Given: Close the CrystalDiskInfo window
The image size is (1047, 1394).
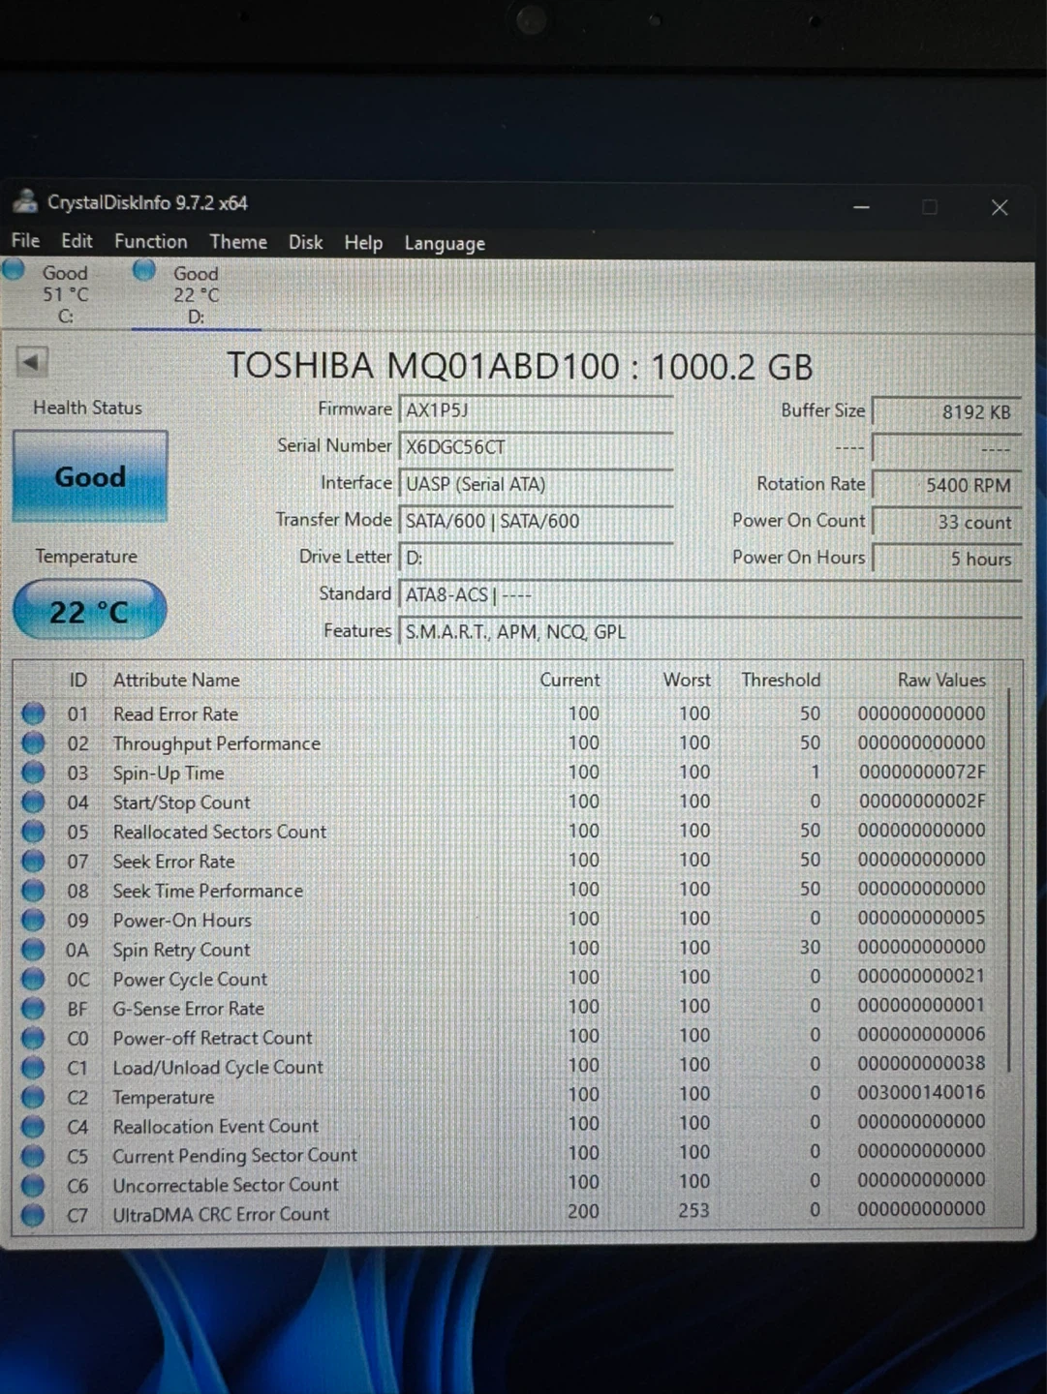Looking at the screenshot, I should [x=1000, y=207].
